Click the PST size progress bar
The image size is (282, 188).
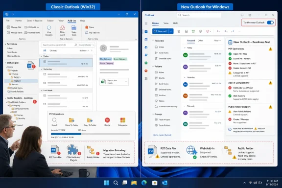[x=90, y=134]
